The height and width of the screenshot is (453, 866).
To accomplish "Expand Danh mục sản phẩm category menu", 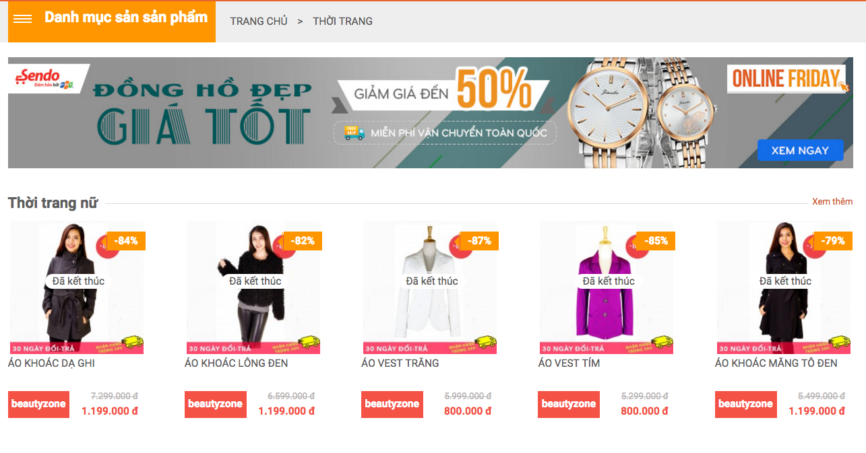I will [126, 18].
